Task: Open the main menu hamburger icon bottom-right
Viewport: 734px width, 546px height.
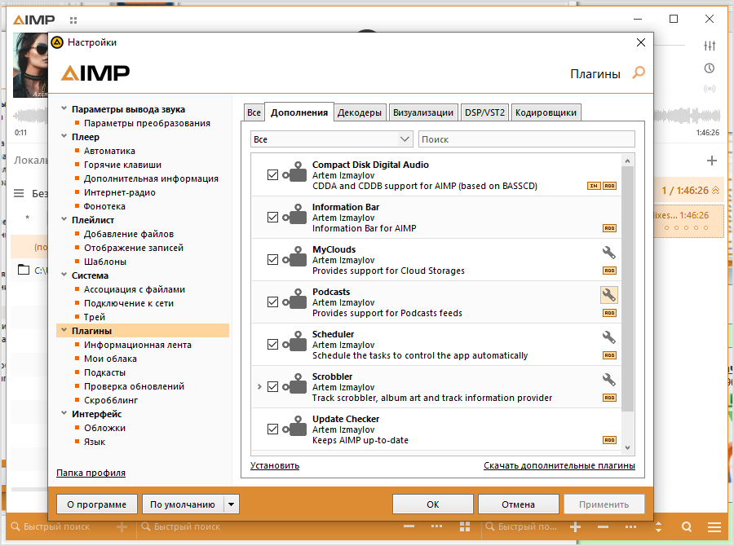Action: point(714,527)
